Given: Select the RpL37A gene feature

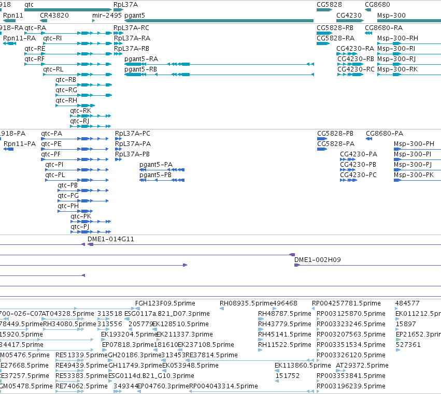Looking at the screenshot, I should [118, 10].
